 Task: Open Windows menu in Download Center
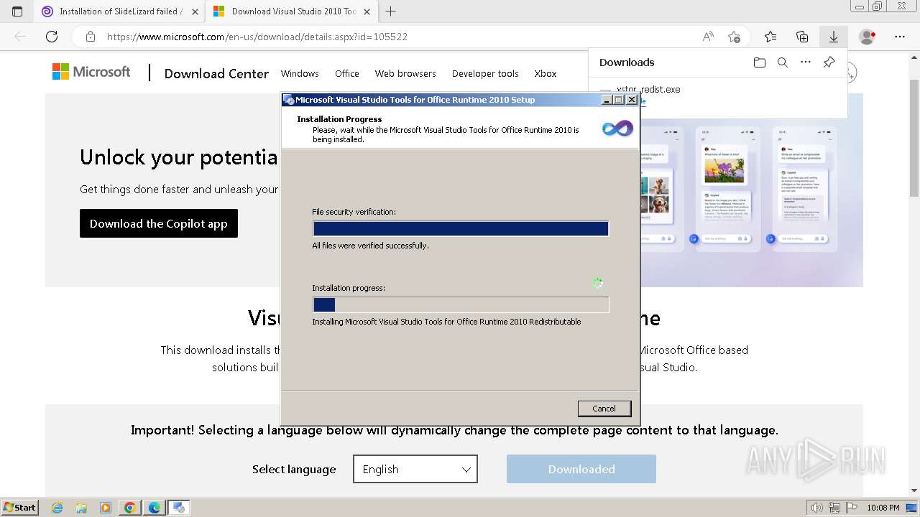pyautogui.click(x=300, y=73)
